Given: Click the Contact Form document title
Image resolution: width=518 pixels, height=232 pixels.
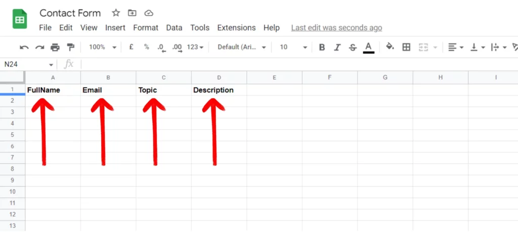Looking at the screenshot, I should pyautogui.click(x=70, y=13).
